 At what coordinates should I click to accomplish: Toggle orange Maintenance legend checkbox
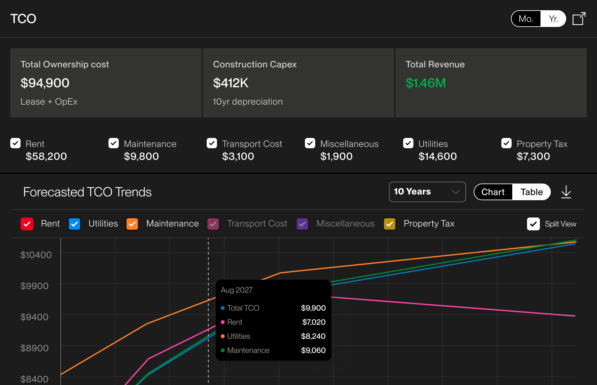coord(132,224)
